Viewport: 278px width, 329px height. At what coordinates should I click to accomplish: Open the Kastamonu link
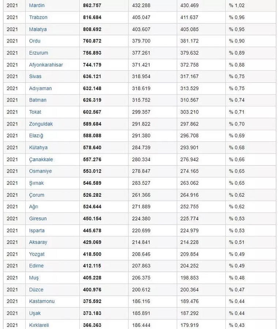tap(42, 301)
